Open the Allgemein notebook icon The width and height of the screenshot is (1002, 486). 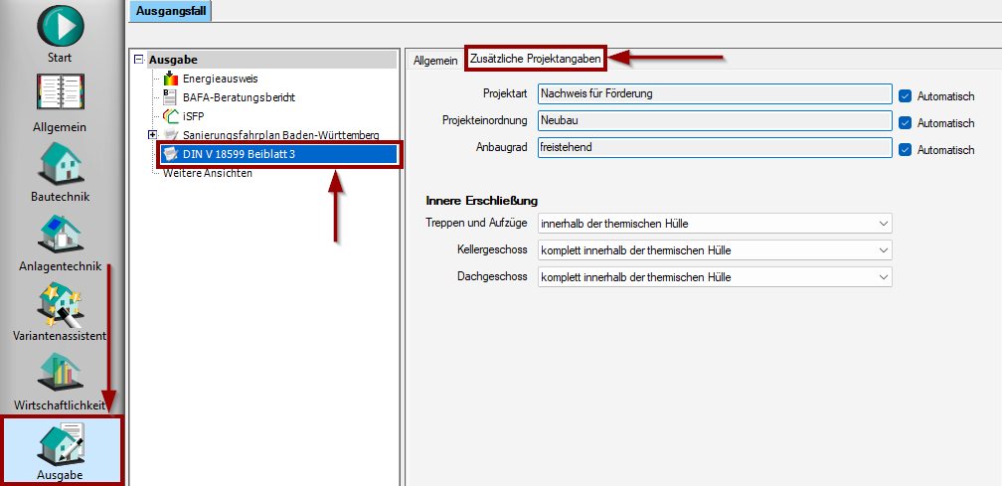pos(60,96)
